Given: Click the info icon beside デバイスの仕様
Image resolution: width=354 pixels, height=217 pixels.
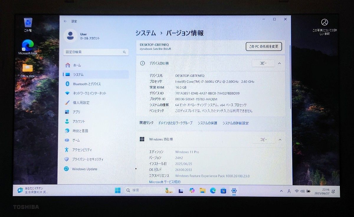Looking at the screenshot, I should (142, 63).
